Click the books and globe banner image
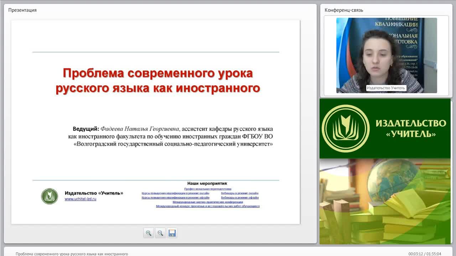Image resolution: width=456 pixels, height=256 pixels. coord(385,201)
